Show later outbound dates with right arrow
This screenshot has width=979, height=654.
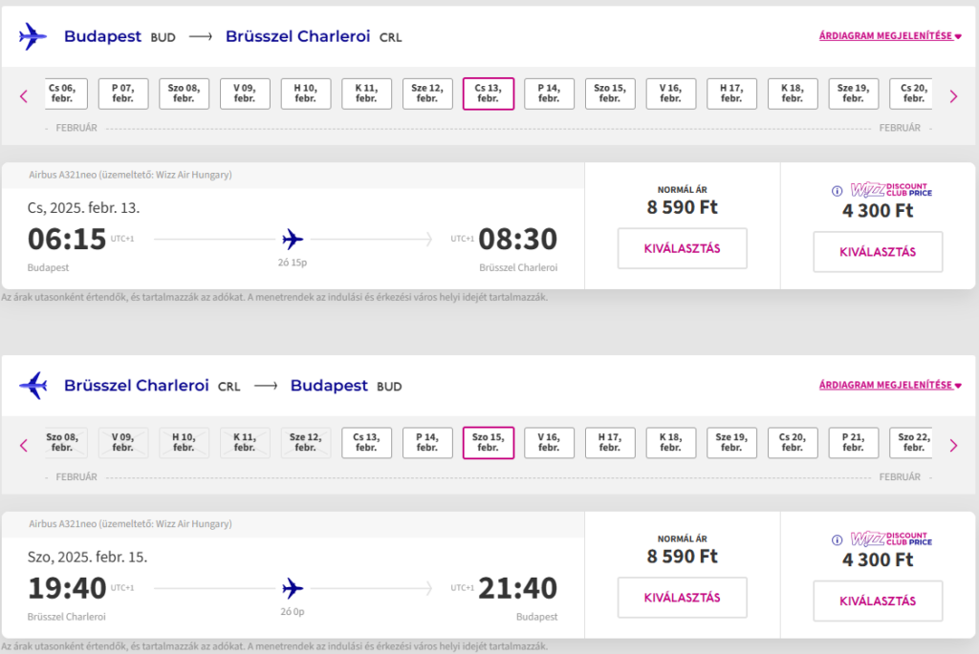click(953, 96)
